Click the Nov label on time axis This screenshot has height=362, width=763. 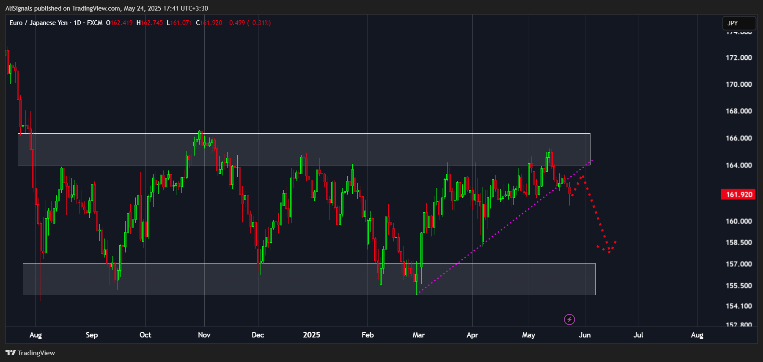pos(204,335)
